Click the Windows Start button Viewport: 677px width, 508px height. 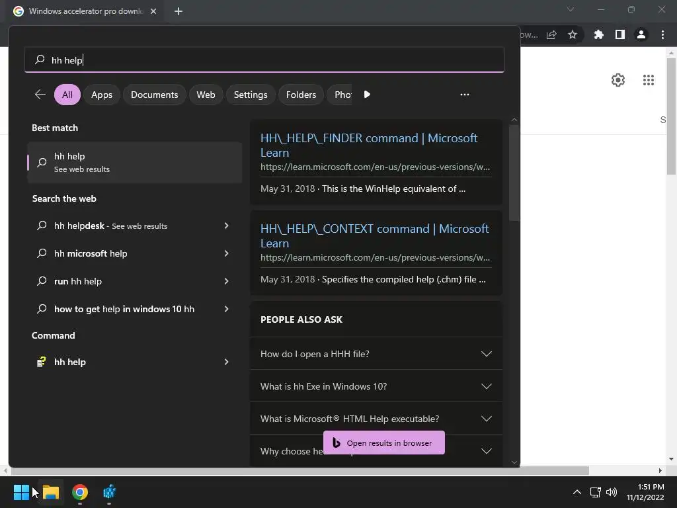[x=21, y=492]
